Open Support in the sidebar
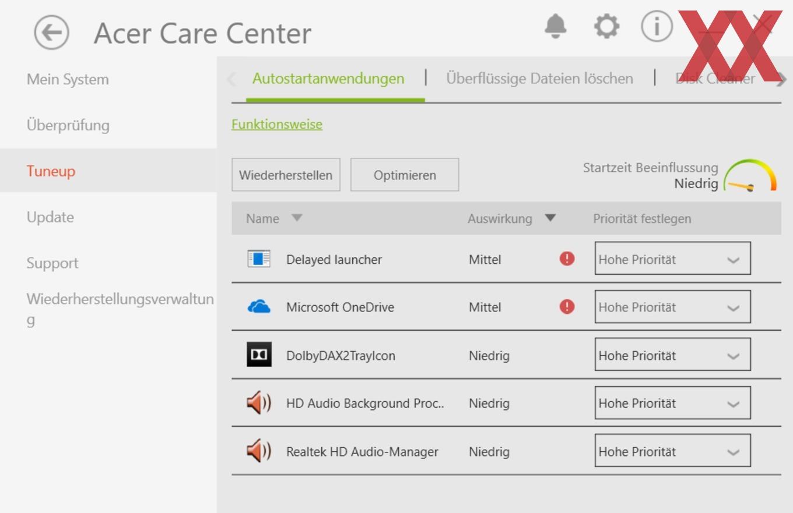 (x=52, y=263)
